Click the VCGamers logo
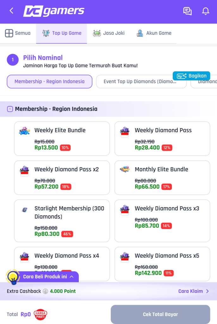 click(54, 11)
